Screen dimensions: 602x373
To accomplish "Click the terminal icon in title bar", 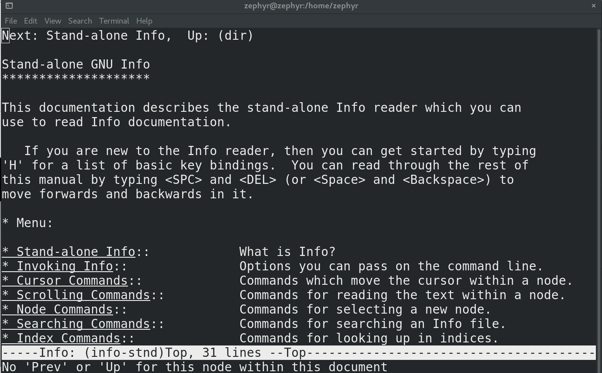I will (9, 6).
